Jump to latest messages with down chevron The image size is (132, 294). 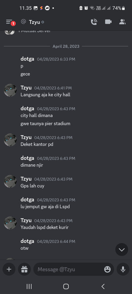pos(122,250)
